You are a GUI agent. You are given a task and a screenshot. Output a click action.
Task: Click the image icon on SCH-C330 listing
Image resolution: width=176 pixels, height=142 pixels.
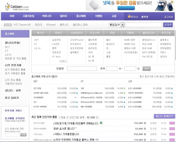[101, 123]
